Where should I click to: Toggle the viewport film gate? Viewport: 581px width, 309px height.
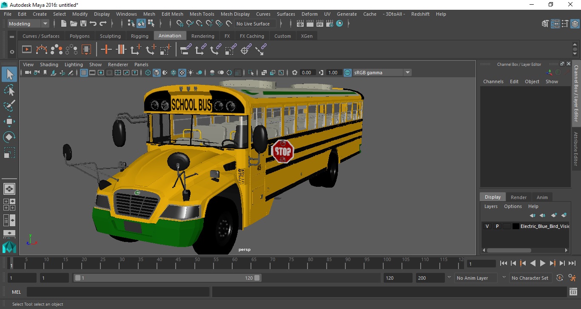[92, 73]
